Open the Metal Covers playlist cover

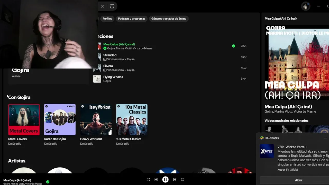click(24, 119)
